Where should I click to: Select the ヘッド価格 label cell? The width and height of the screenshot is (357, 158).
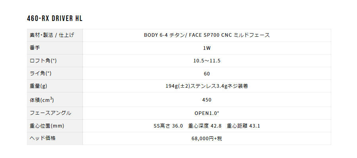55,139
